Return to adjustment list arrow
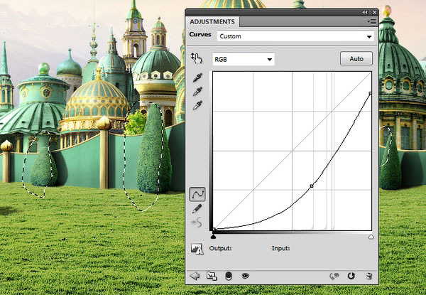This screenshot has width=426, height=295. 195,276
